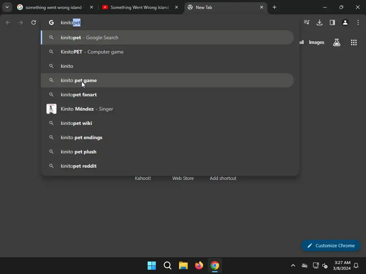Screen dimensions: 366x274
Task: Open a new tab with plus button
Action: 274,7
